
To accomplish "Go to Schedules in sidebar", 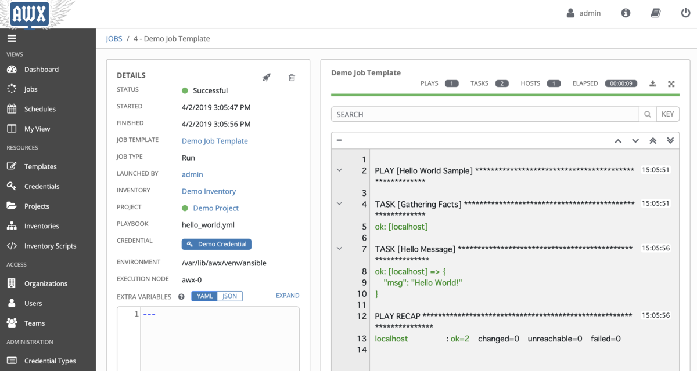I will point(40,109).
